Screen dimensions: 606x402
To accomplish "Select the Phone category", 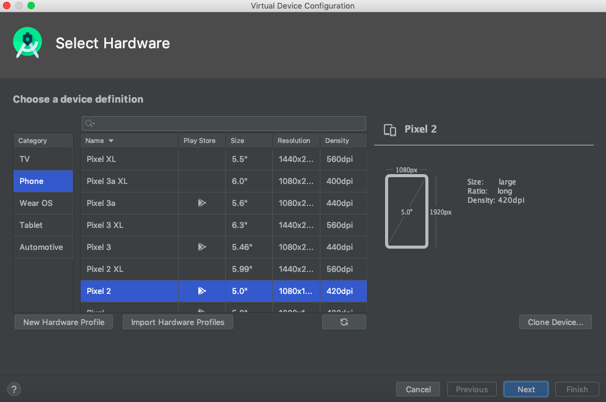I will click(43, 181).
